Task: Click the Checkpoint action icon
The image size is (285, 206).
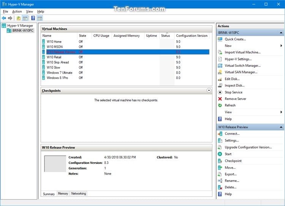Action: (x=220, y=161)
